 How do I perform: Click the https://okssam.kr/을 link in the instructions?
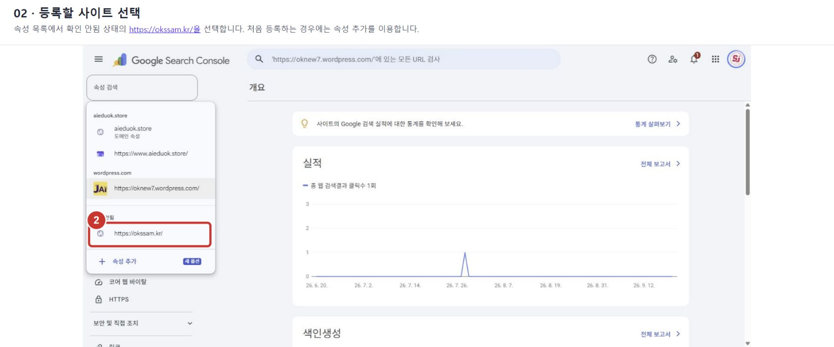coord(165,29)
